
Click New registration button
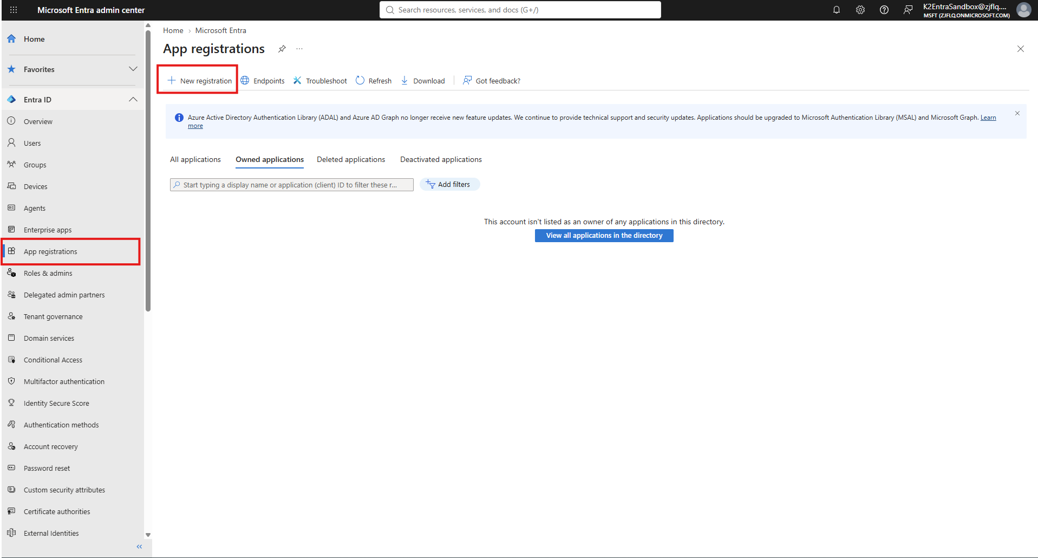click(x=199, y=81)
